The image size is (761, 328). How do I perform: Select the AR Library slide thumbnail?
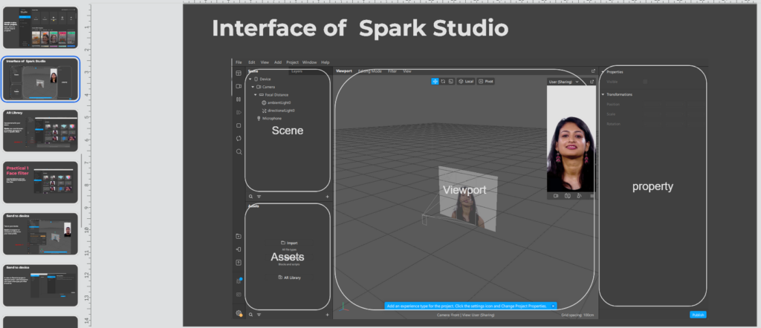point(40,131)
